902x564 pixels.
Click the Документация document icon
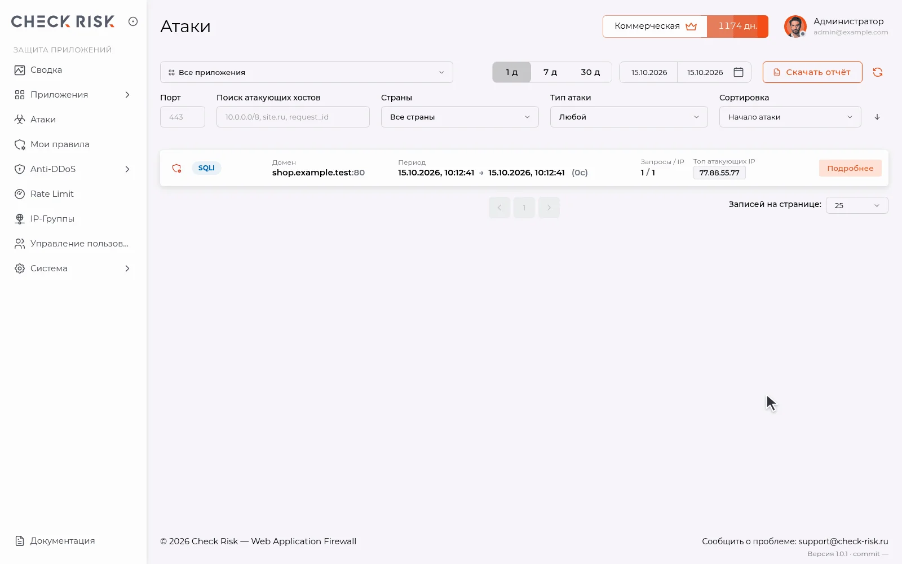(20, 541)
